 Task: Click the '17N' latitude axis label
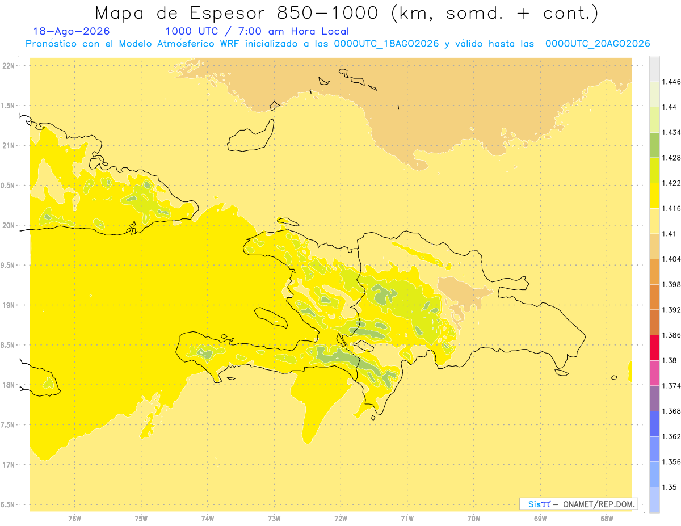point(9,465)
